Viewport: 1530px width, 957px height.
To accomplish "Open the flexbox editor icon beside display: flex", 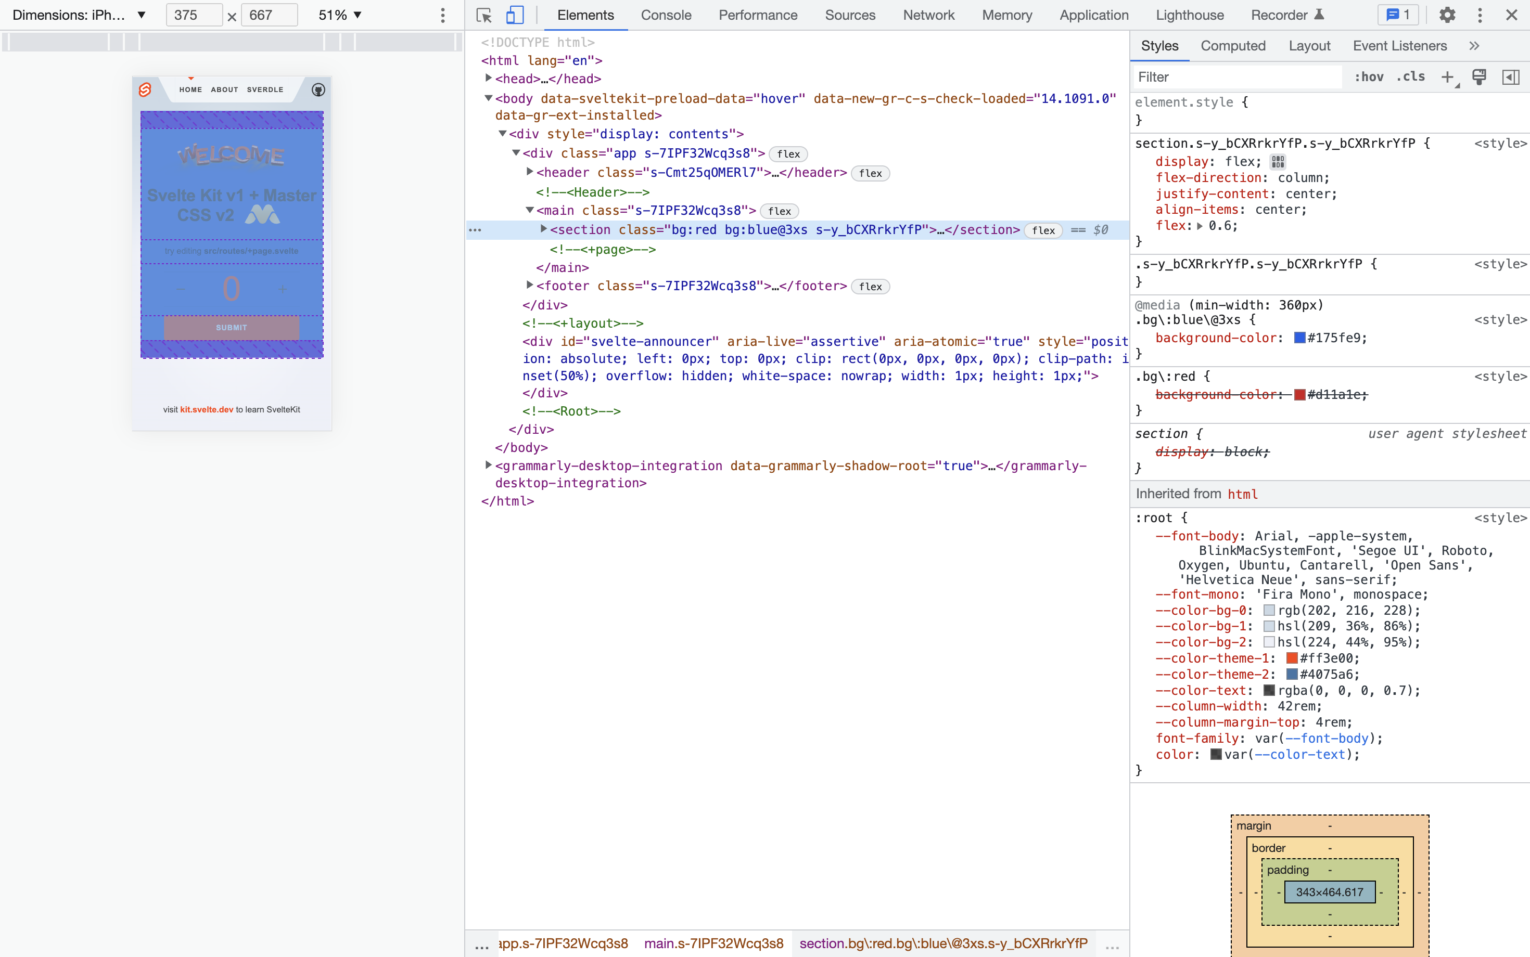I will (1277, 161).
